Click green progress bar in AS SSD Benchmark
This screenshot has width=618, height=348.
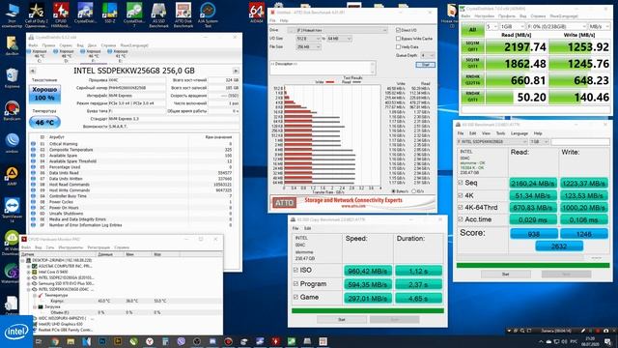pos(532,266)
